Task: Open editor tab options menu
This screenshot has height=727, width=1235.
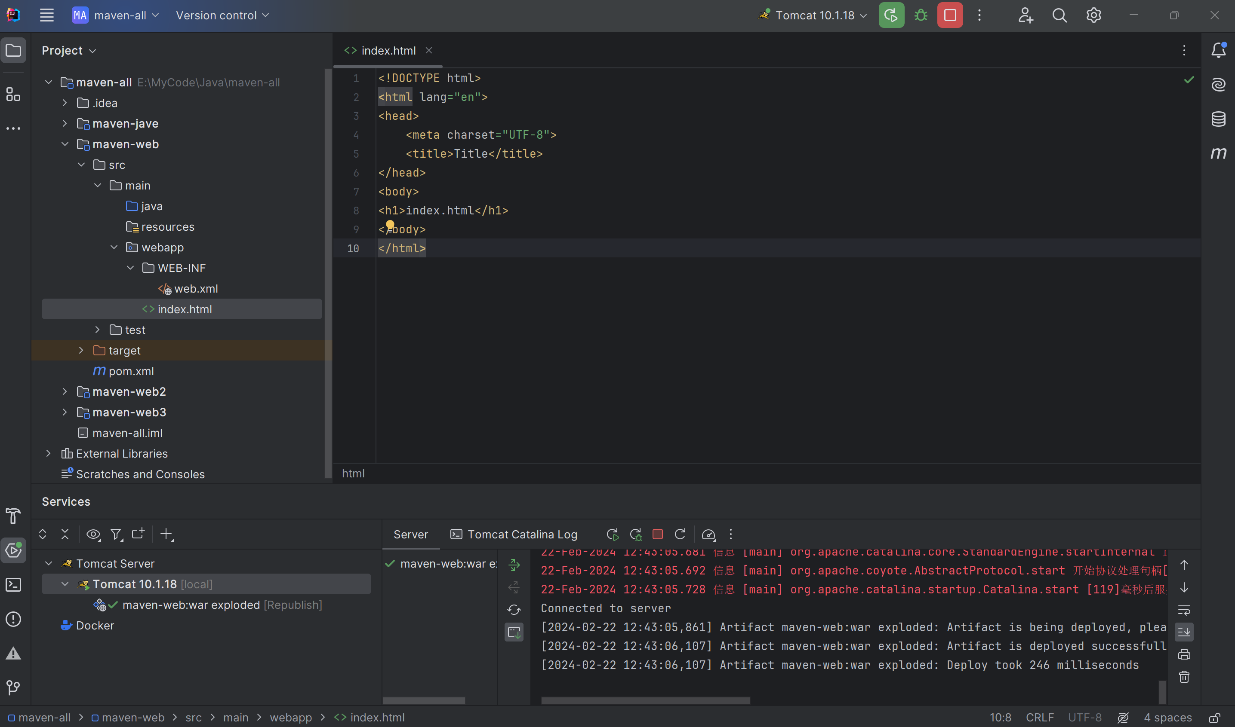Action: [1184, 50]
